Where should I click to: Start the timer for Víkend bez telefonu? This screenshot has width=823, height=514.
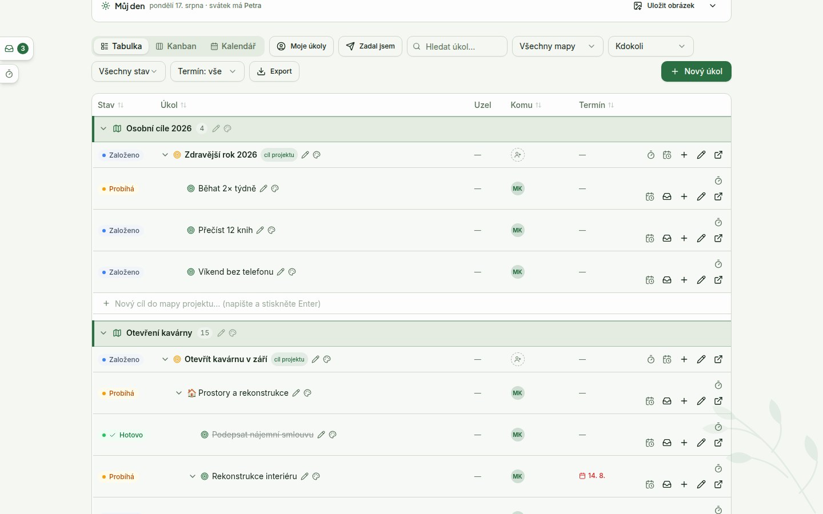718,264
